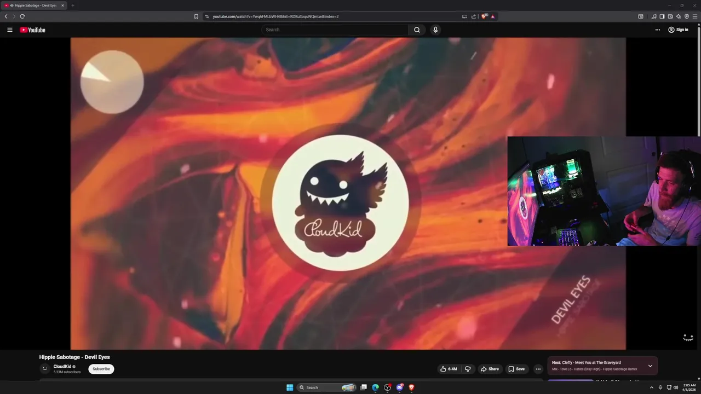Screen dimensions: 701x394
Task: Click CloudKid smiley watermark in player
Action: click(x=688, y=338)
